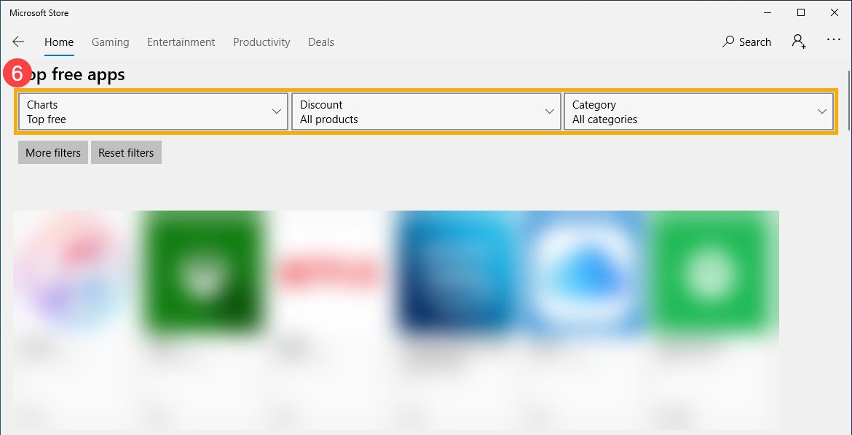Viewport: 852px width, 435px height.
Task: Click the More filters button
Action: (52, 152)
